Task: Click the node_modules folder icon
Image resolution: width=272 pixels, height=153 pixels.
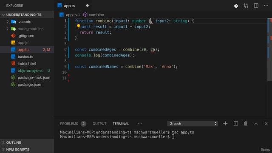Action: click(13, 29)
